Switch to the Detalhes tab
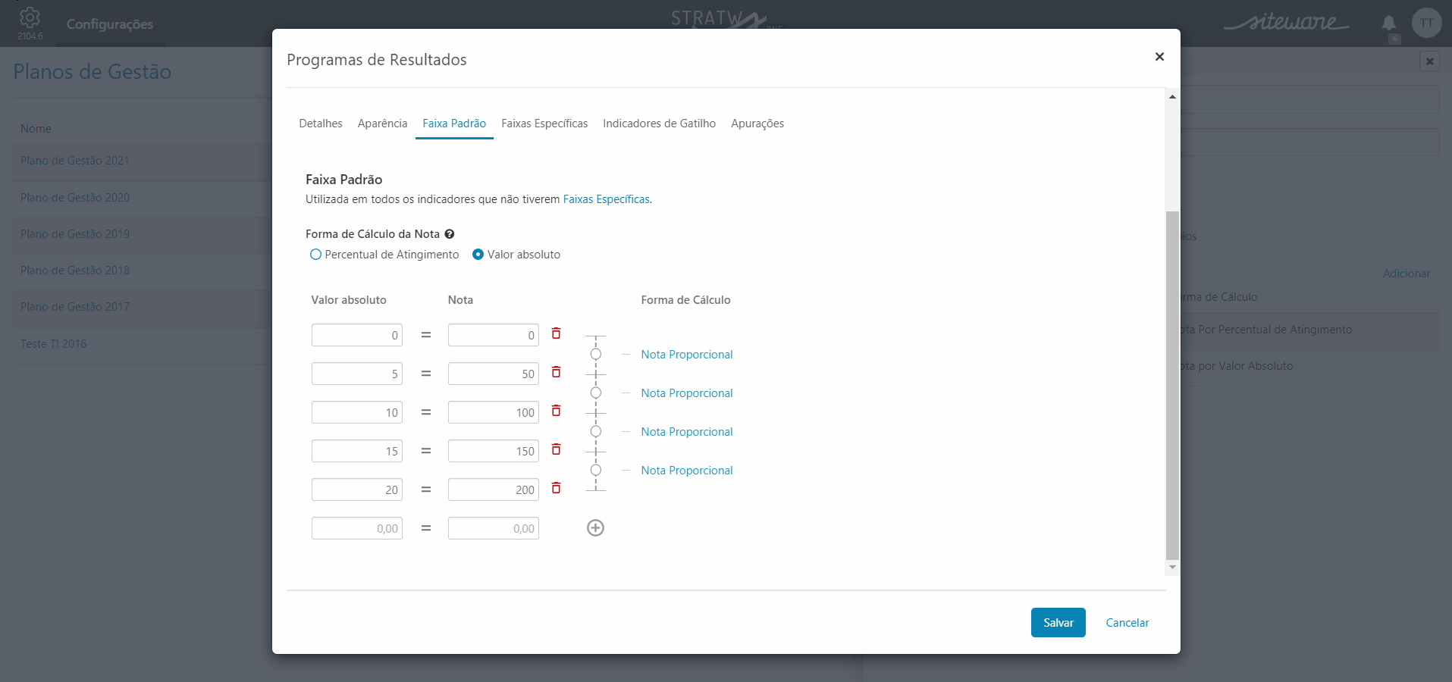Image resolution: width=1452 pixels, height=682 pixels. click(321, 124)
